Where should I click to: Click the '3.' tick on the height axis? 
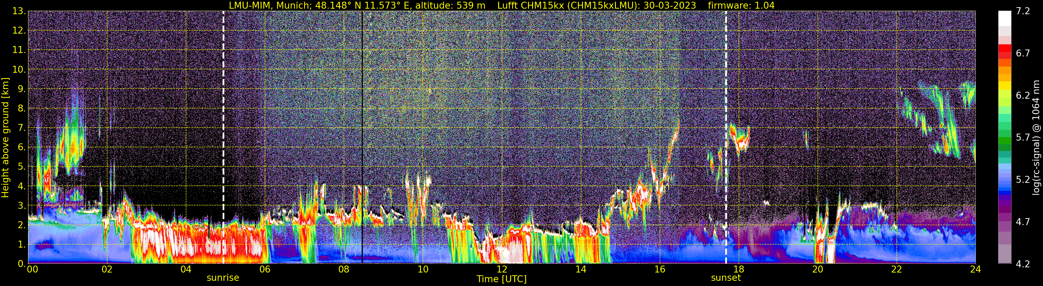pos(22,206)
